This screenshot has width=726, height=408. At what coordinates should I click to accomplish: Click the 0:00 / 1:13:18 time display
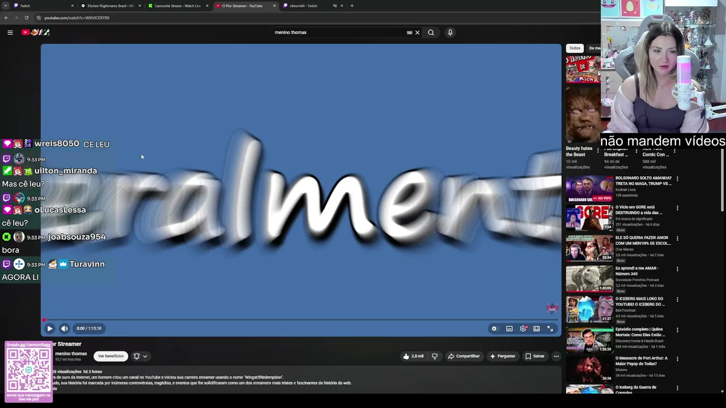point(89,328)
